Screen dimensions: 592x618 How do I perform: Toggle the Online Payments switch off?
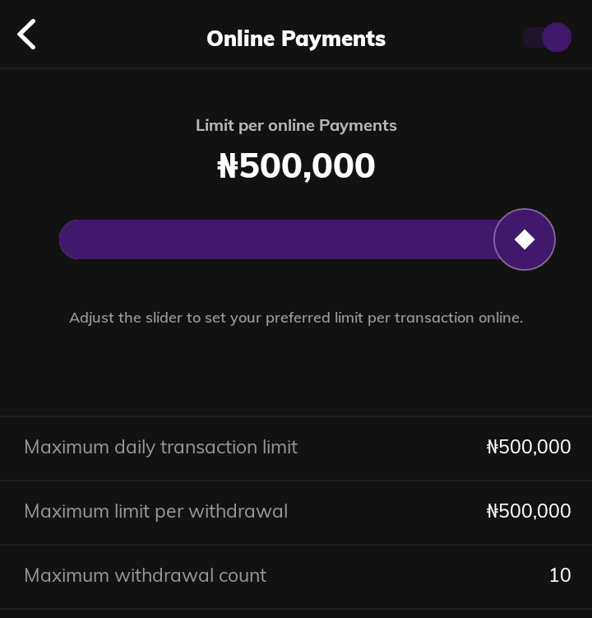coord(547,38)
